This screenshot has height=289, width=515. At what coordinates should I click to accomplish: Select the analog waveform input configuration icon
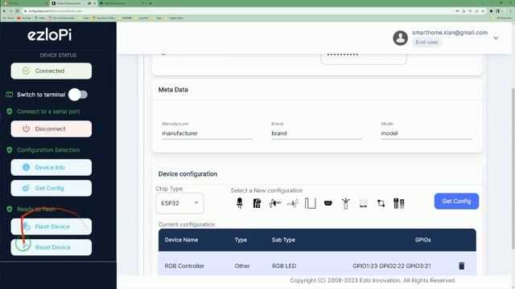point(275,203)
